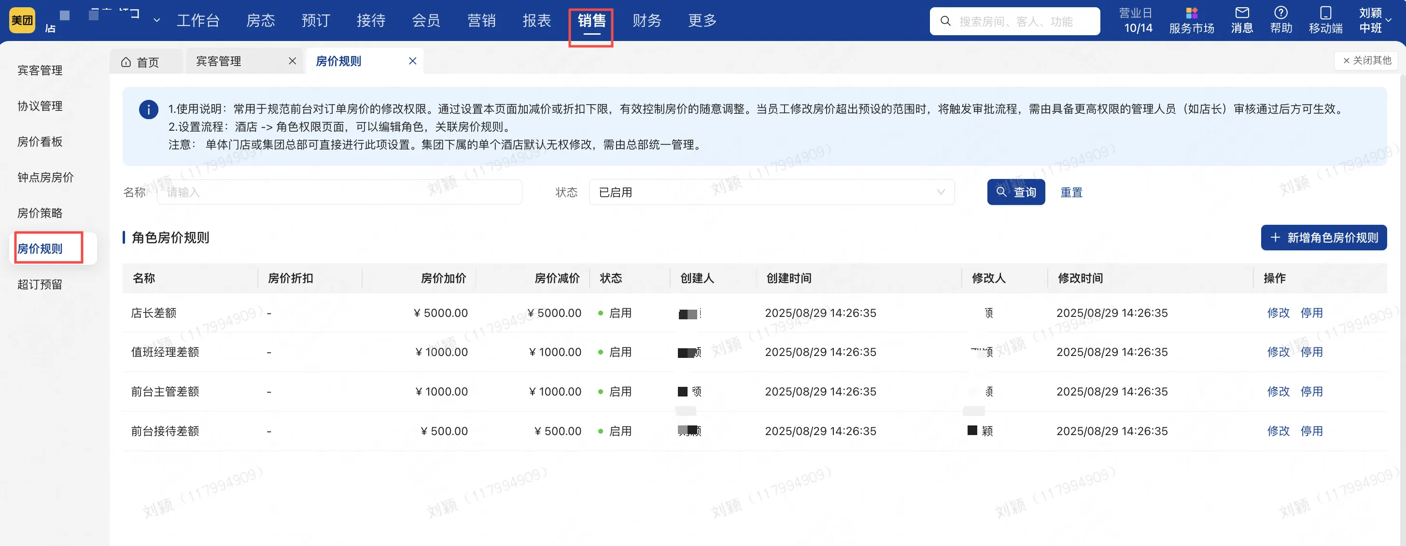
Task: Open the 财务 top menu
Action: pyautogui.click(x=647, y=21)
